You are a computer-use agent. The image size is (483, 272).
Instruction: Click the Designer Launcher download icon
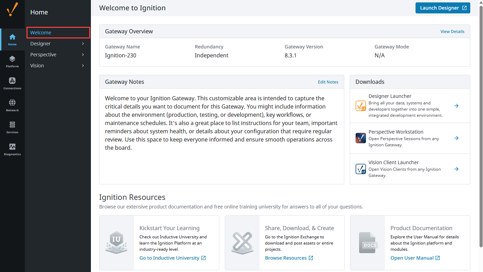coord(360,106)
